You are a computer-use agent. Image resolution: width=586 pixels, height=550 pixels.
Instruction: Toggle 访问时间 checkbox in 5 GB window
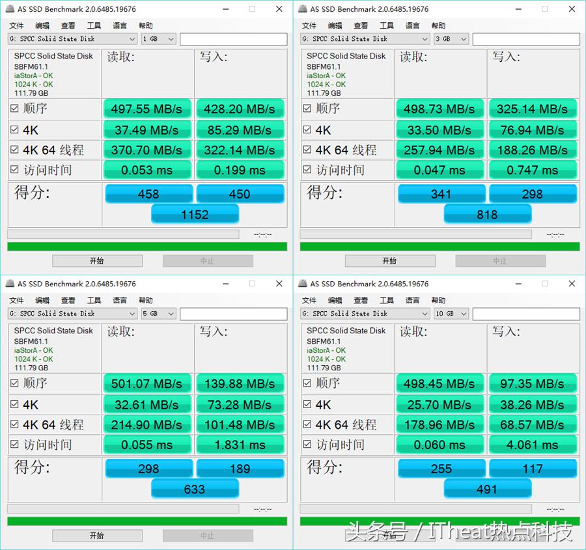14,445
